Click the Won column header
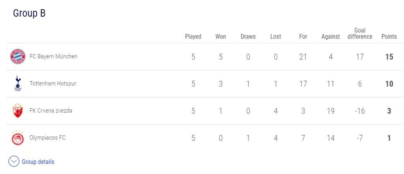Viewport: 404px width, 174px height. point(221,37)
